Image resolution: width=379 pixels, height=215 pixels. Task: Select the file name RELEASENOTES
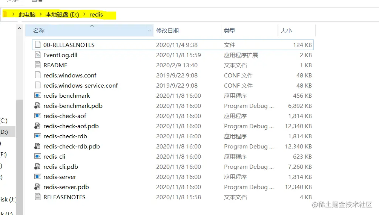pyautogui.click(x=64, y=197)
